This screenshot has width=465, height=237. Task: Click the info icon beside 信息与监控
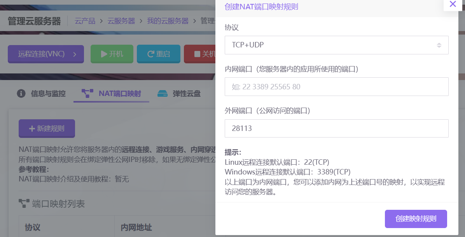(x=21, y=94)
